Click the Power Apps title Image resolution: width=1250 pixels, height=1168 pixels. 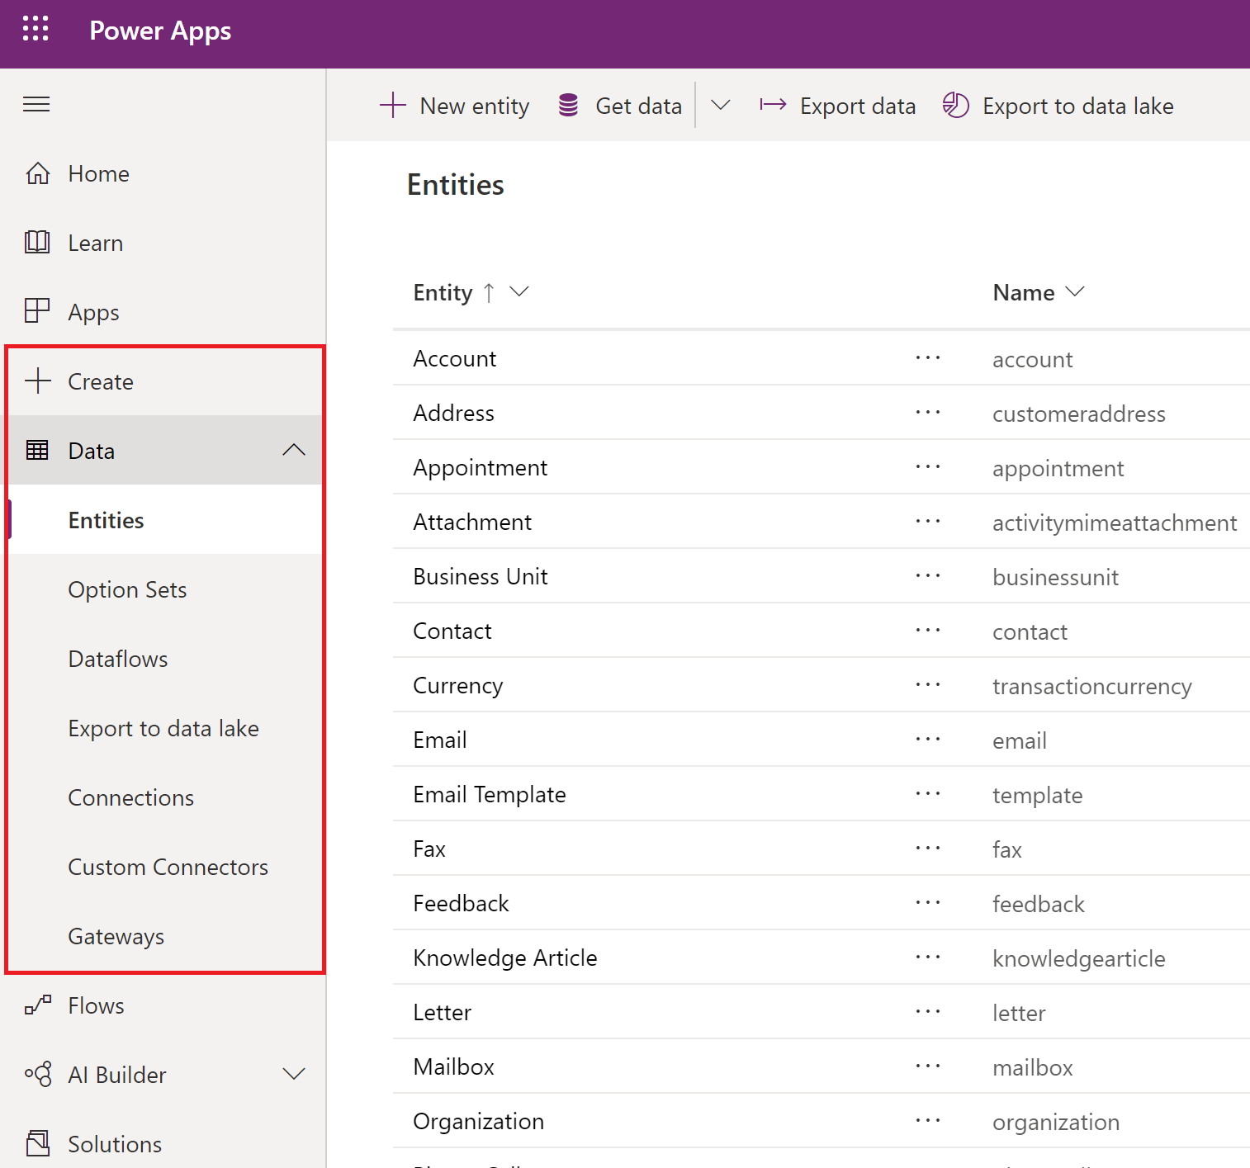[x=160, y=31]
